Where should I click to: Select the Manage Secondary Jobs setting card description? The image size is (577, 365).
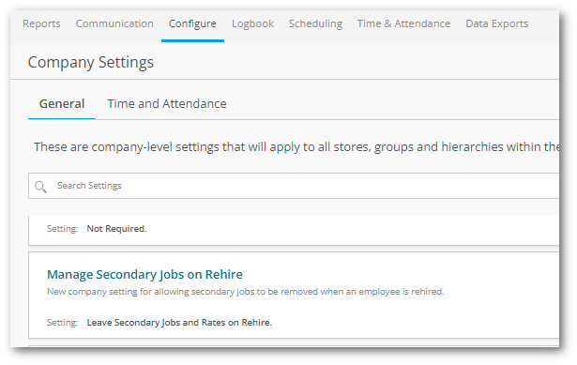click(246, 292)
